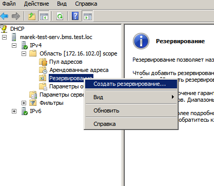Click the Refresh toolbar icon

(60, 16)
